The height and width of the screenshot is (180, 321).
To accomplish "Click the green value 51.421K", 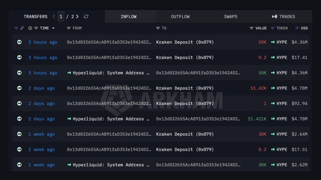I will [x=257, y=119].
